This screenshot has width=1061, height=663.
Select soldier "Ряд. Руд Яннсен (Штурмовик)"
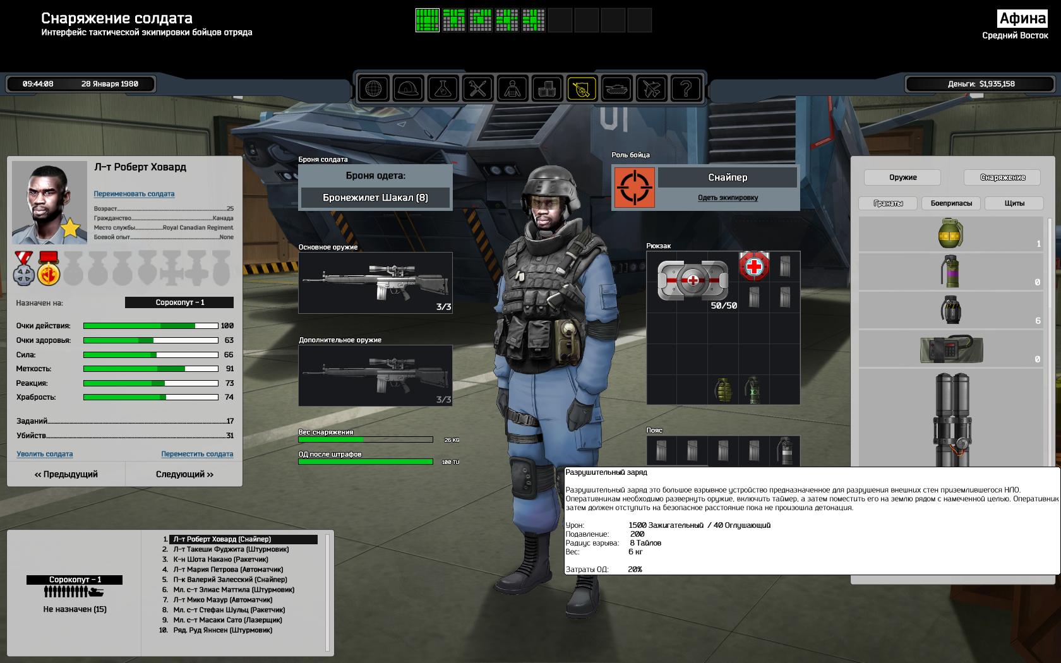point(223,630)
